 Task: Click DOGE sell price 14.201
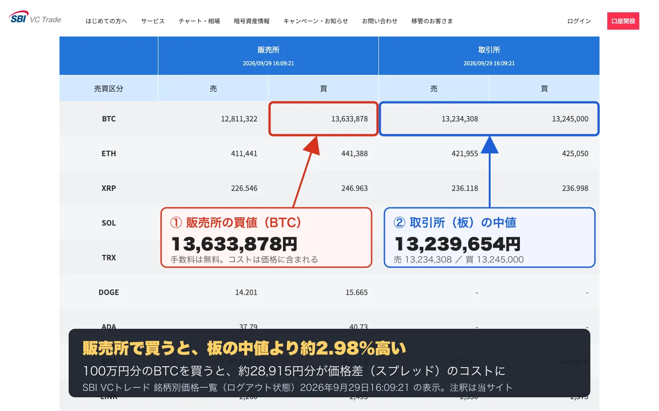[x=246, y=292]
